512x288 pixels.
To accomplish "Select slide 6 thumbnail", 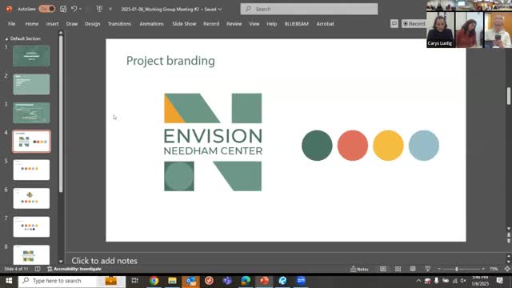I will click(x=31, y=198).
